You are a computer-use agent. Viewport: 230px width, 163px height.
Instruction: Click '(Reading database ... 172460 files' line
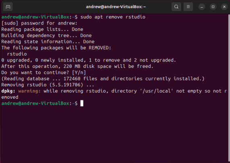[103, 79]
